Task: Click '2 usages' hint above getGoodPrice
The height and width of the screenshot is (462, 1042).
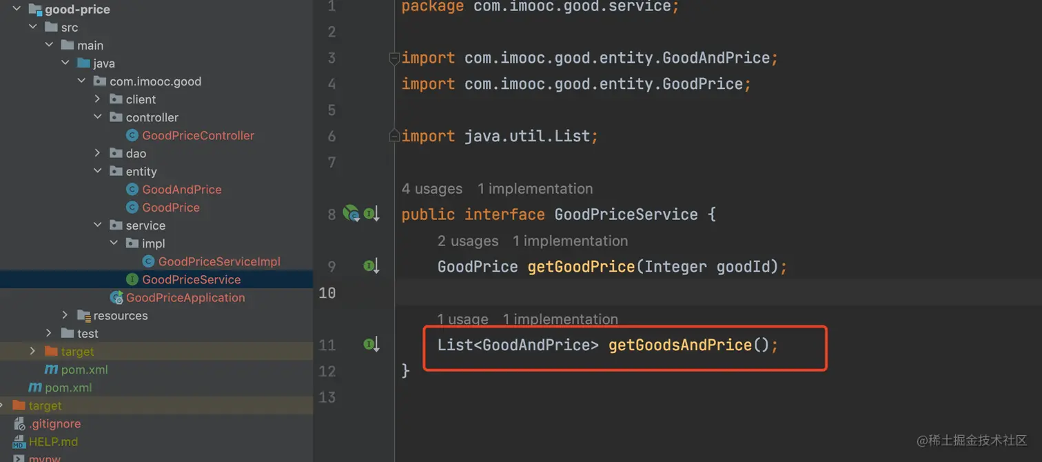Action: (468, 241)
